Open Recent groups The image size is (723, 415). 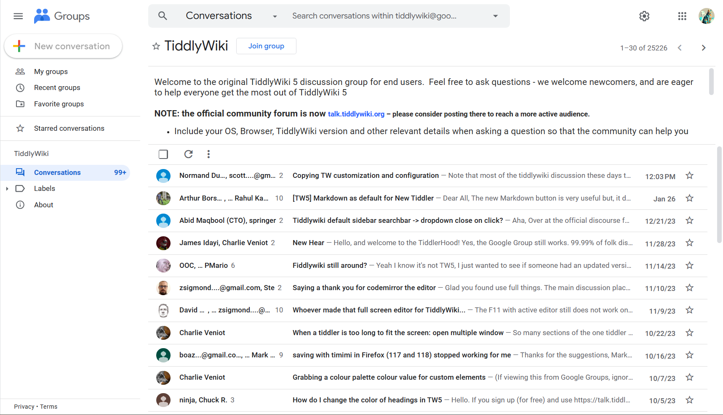57,87
